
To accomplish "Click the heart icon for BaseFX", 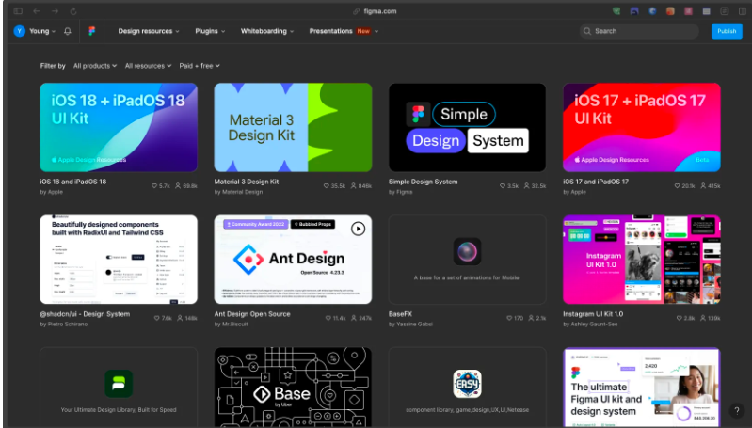I will pyautogui.click(x=509, y=318).
